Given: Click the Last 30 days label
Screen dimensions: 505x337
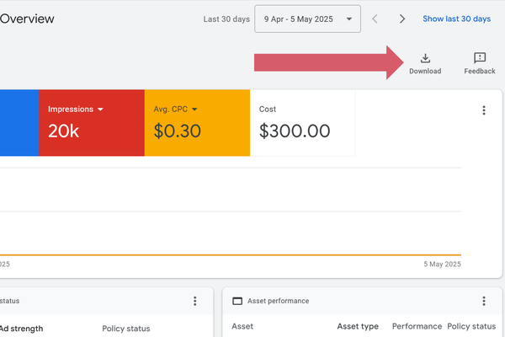Looking at the screenshot, I should coord(226,19).
